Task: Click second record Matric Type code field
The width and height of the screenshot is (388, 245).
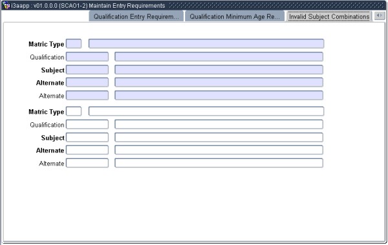Action: 74,111
